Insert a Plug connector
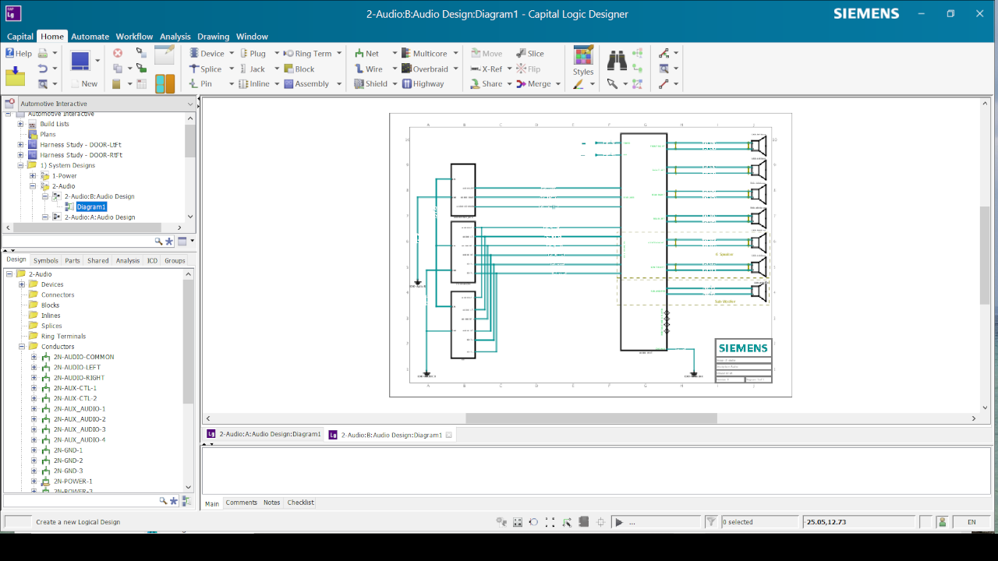 [253, 53]
